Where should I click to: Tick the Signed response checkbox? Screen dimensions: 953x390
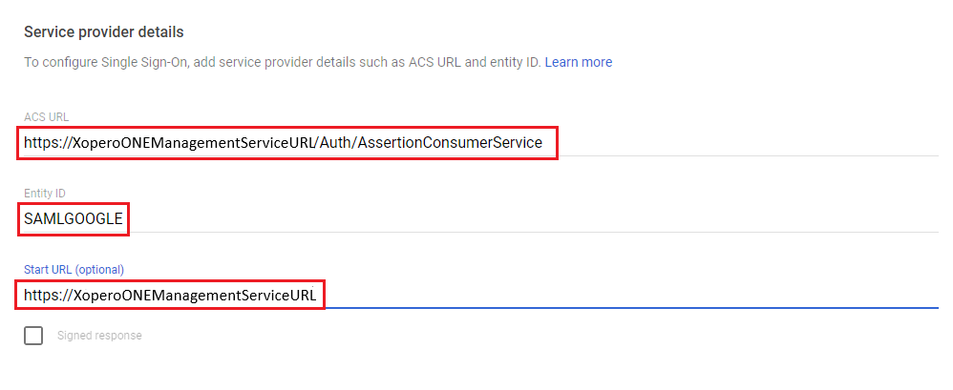33,336
